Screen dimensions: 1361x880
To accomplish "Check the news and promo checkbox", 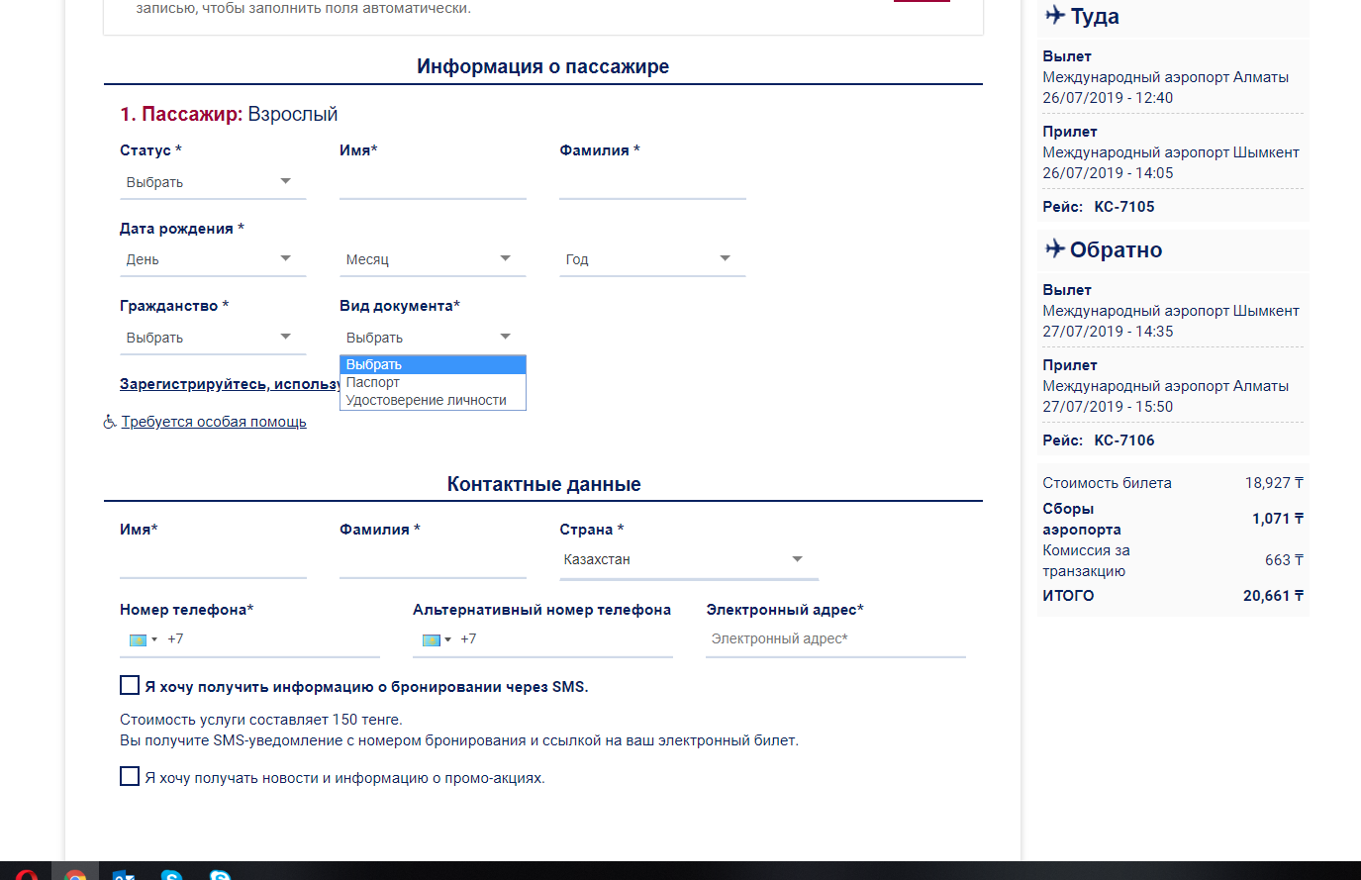I will coord(130,776).
